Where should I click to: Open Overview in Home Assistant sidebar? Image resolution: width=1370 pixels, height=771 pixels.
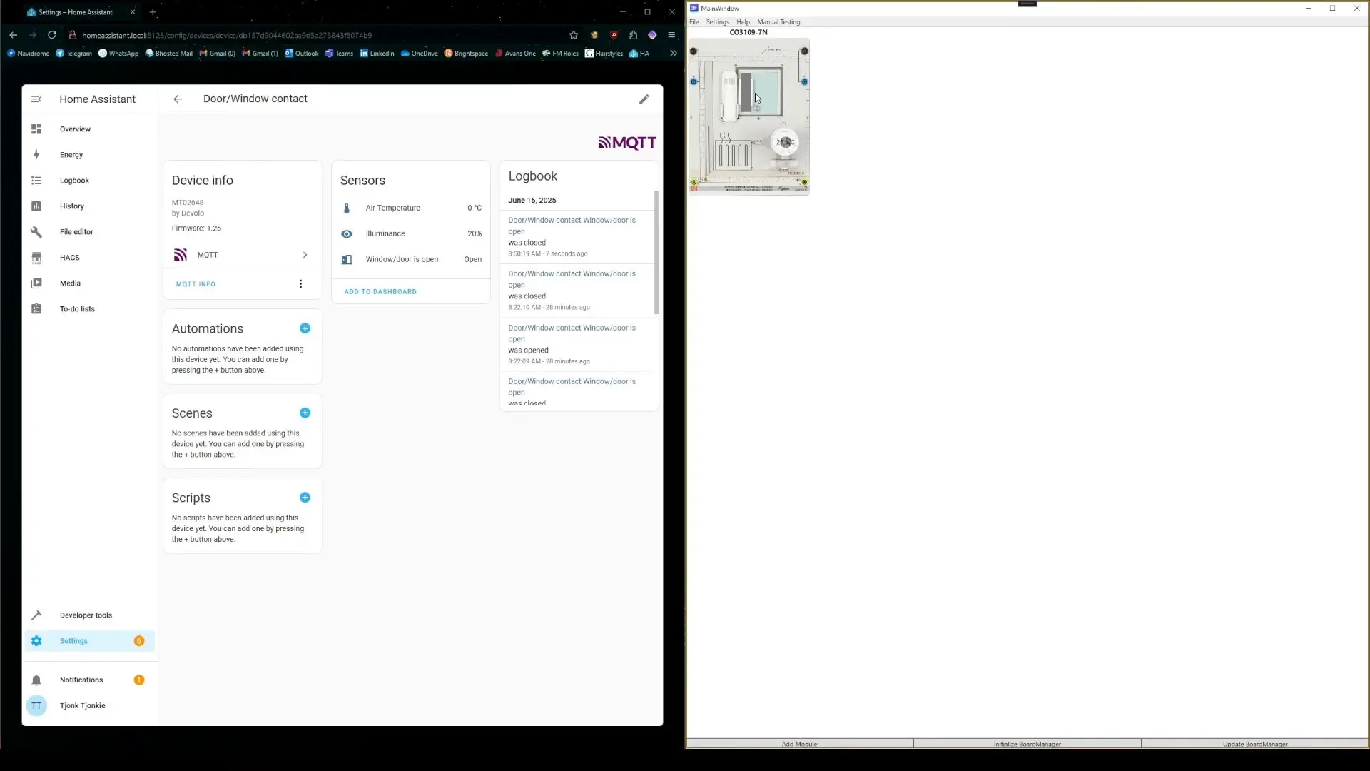[89, 129]
